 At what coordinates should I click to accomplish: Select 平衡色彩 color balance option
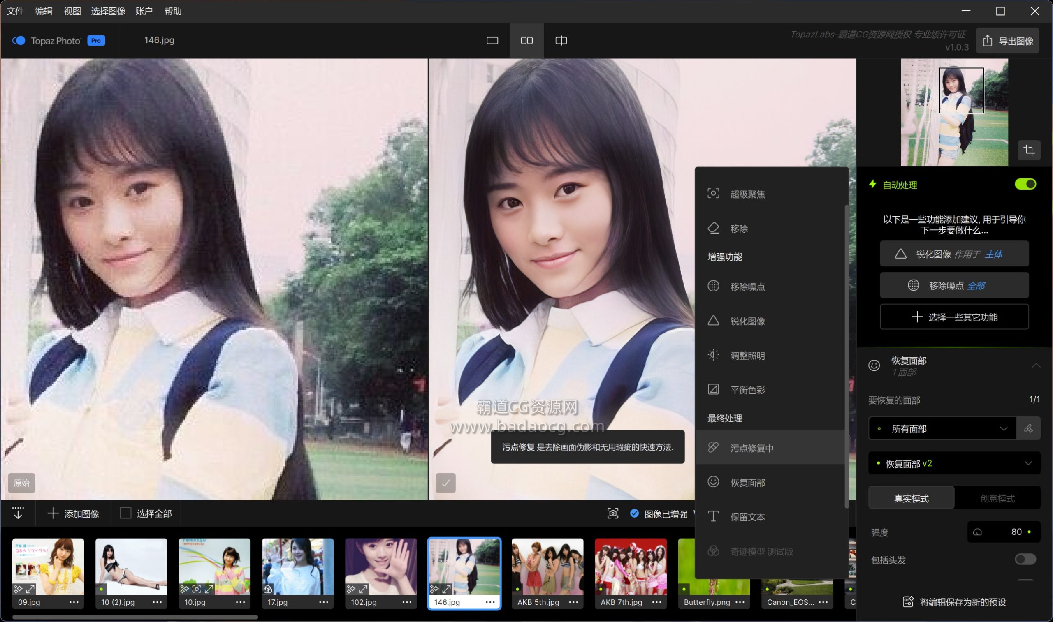pyautogui.click(x=747, y=390)
